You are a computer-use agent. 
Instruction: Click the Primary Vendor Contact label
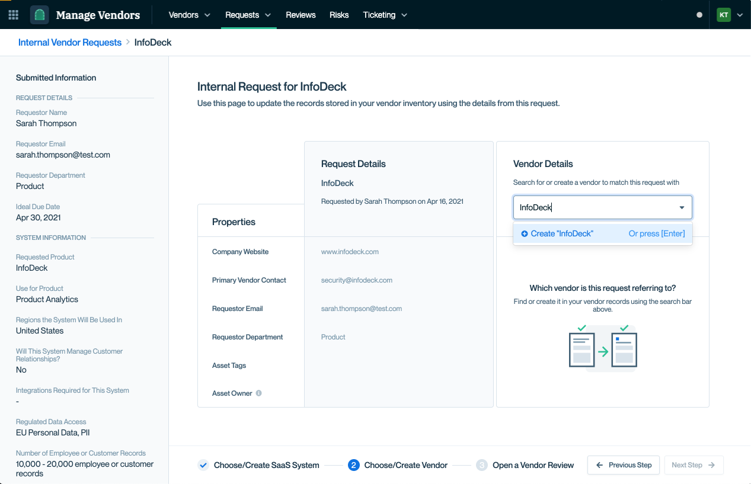point(249,280)
